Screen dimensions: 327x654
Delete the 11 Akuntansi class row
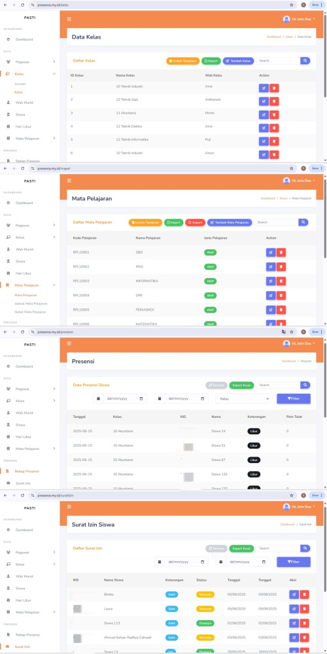coord(274,114)
